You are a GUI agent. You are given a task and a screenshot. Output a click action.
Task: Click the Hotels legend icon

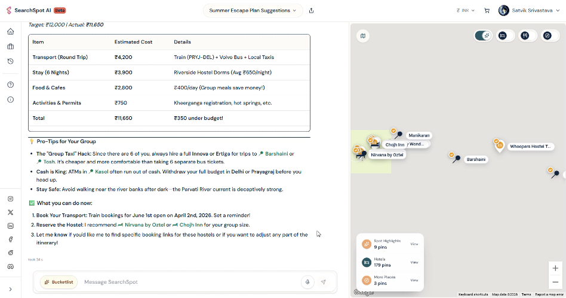coord(367,262)
